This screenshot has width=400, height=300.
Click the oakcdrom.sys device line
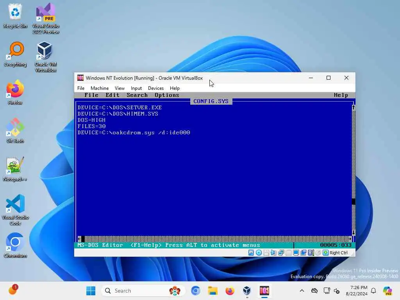click(x=134, y=132)
